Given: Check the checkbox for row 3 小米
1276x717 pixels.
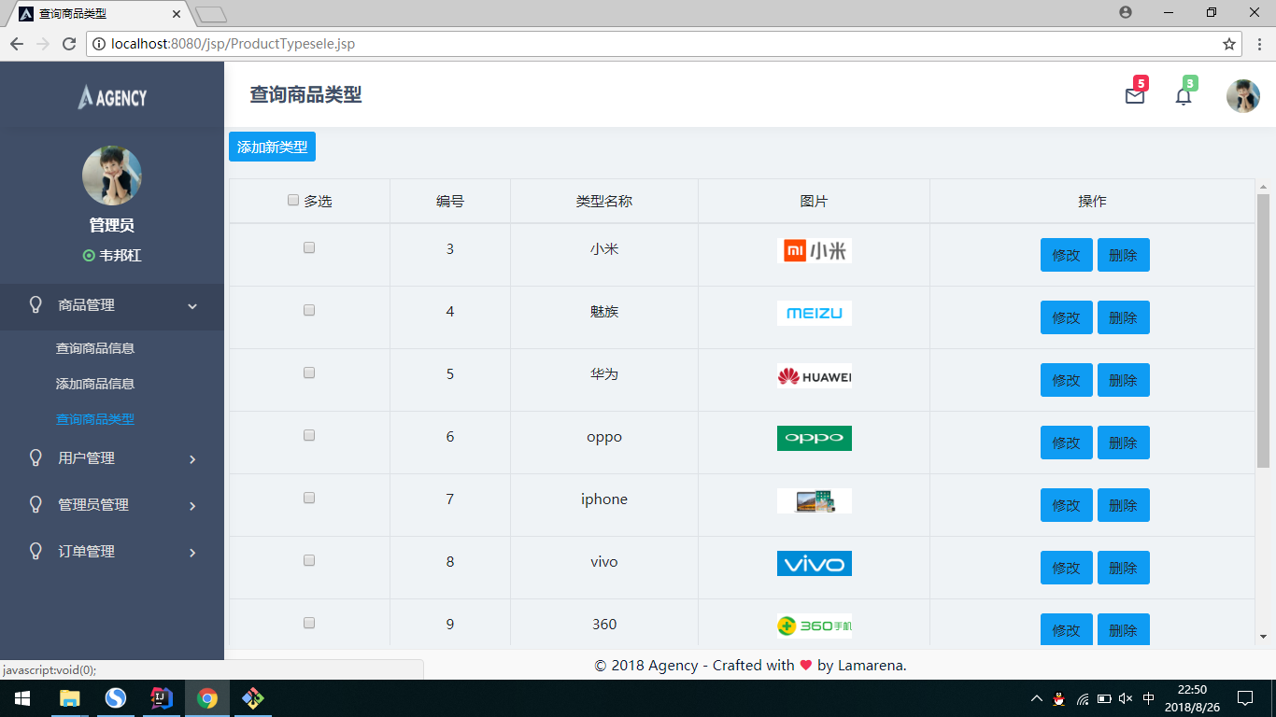Looking at the screenshot, I should [309, 247].
